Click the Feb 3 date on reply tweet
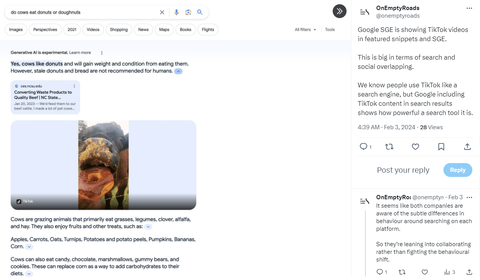 455,197
